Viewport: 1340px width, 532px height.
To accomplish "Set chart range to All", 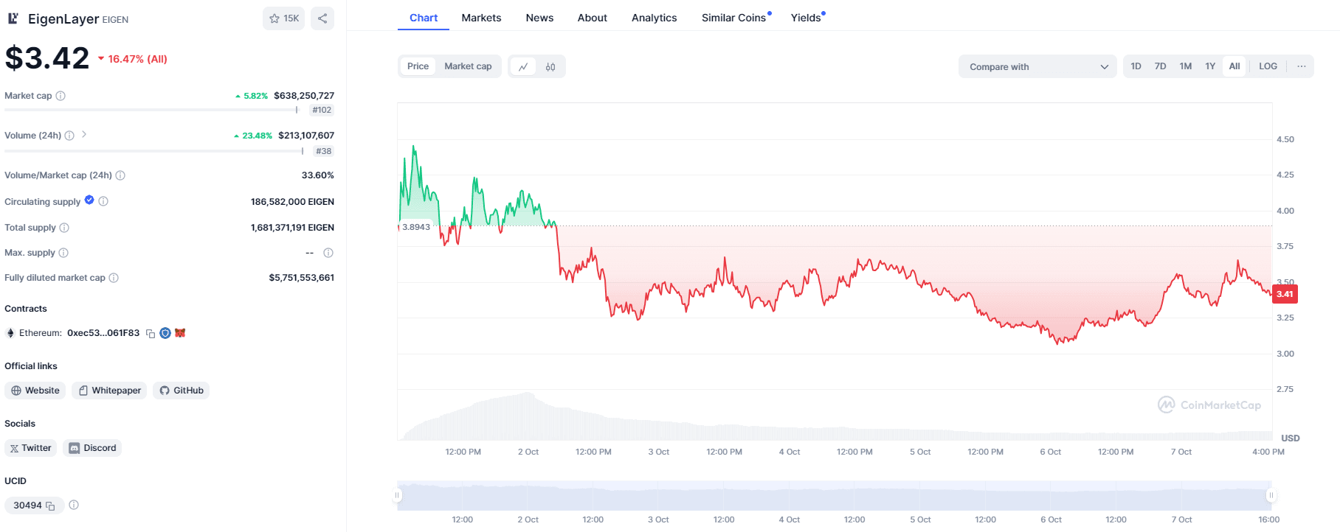I will (1234, 66).
